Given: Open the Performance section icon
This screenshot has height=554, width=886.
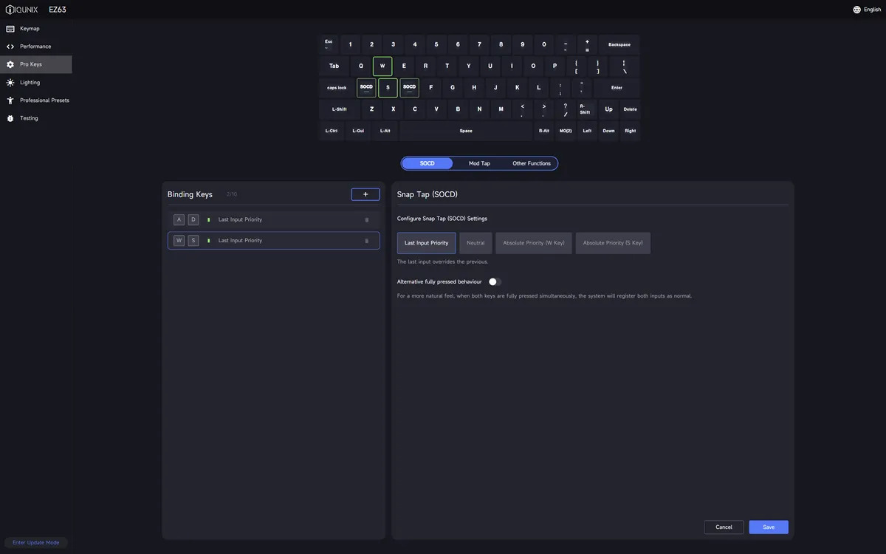Looking at the screenshot, I should click(10, 47).
